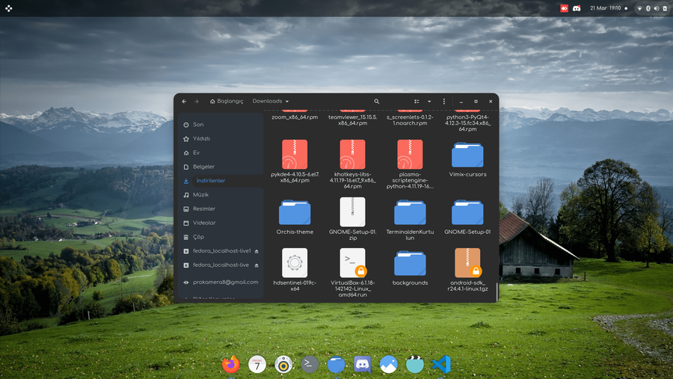The height and width of the screenshot is (379, 673).
Task: Click the file list vertical scrollbar
Action: [497, 292]
